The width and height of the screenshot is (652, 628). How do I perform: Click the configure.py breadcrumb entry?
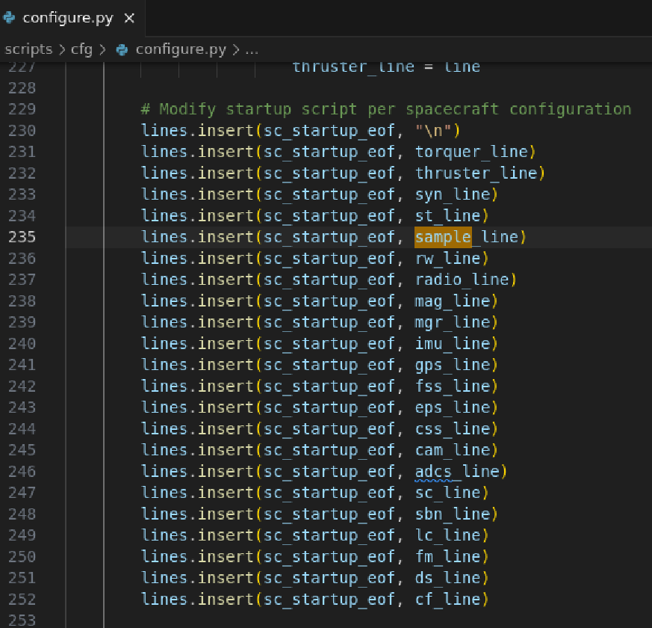[181, 49]
